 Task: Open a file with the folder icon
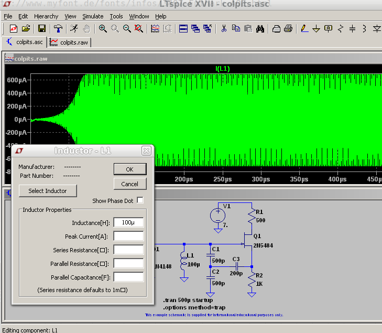coord(26,29)
